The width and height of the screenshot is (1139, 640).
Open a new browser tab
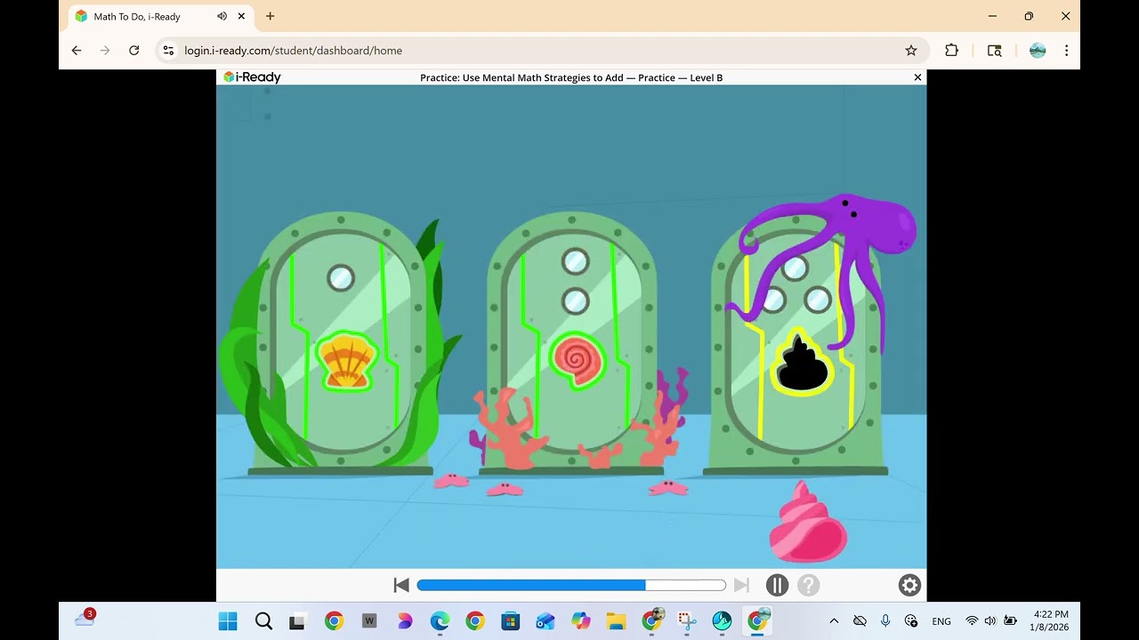pos(271,16)
